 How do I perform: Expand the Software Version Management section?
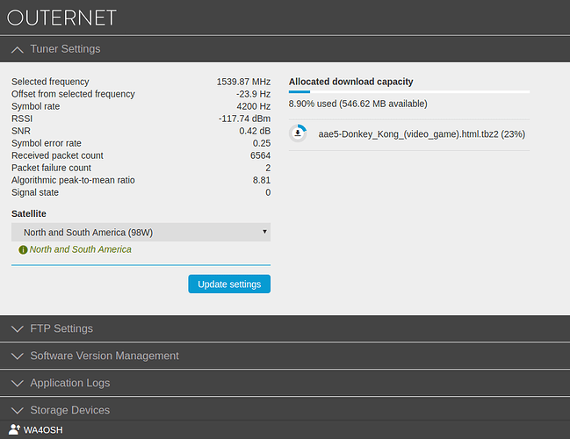pyautogui.click(x=285, y=356)
